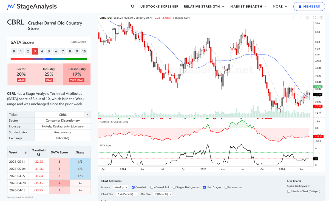Viewport: 329px width, 201px height.
Task: Click the 2026-05-04 week row
Action: click(49, 169)
